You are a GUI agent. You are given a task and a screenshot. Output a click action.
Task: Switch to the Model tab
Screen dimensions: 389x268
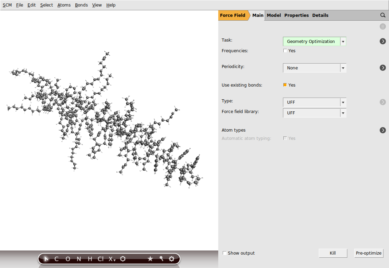point(274,15)
